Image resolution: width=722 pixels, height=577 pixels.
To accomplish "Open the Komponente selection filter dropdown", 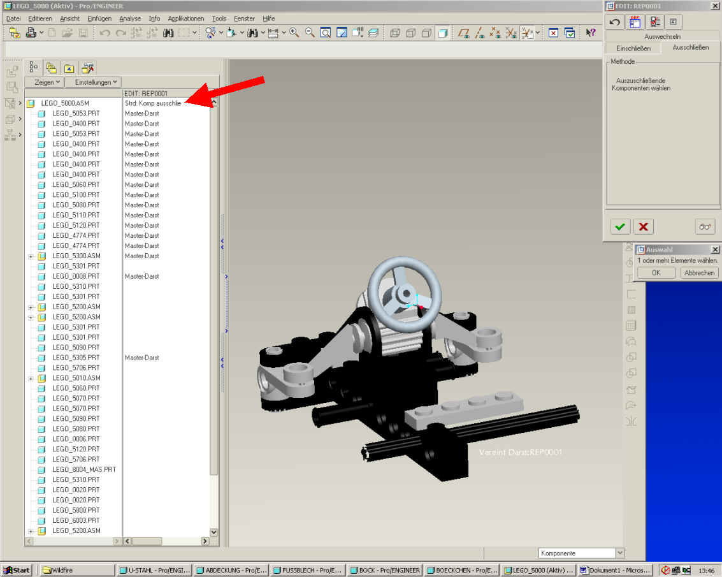I will coord(620,553).
